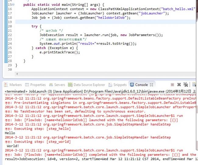Close the Console view with its tab X
This screenshot has height=165, width=198.
(151, 85)
